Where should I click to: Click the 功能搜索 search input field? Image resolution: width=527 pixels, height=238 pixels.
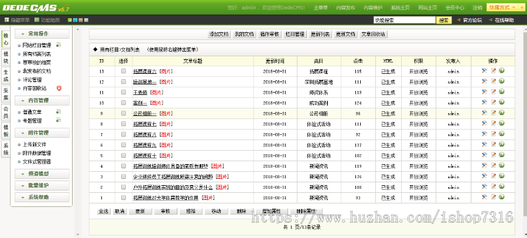[x=404, y=20]
